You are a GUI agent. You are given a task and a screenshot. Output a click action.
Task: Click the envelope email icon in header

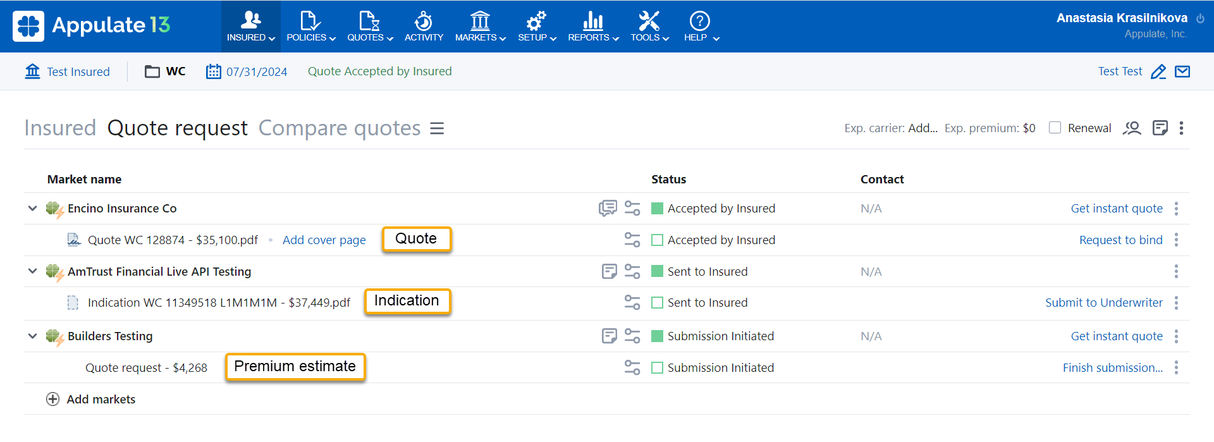(x=1182, y=71)
